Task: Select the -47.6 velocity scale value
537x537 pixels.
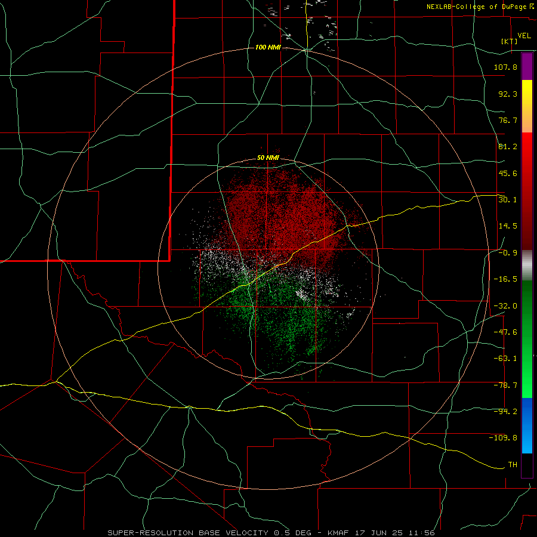Action: point(505,332)
